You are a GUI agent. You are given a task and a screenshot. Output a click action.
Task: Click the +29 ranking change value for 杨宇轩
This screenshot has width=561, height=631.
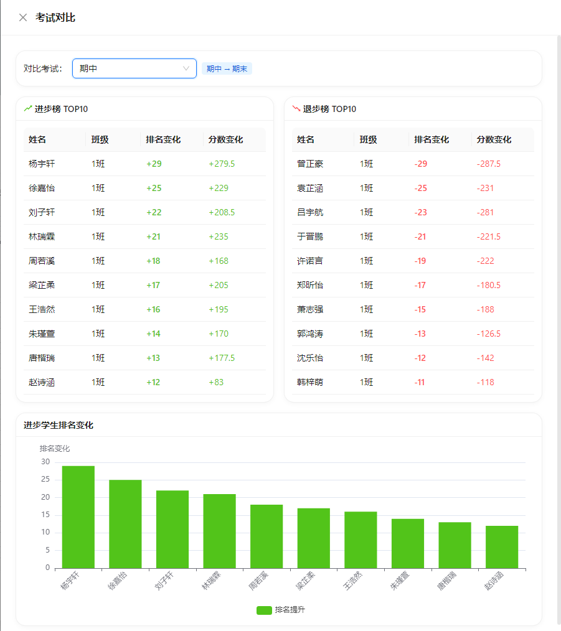[154, 164]
